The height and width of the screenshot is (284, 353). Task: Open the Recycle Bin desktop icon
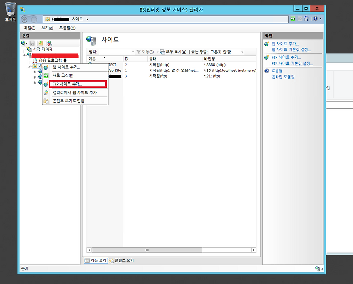[x=10, y=12]
